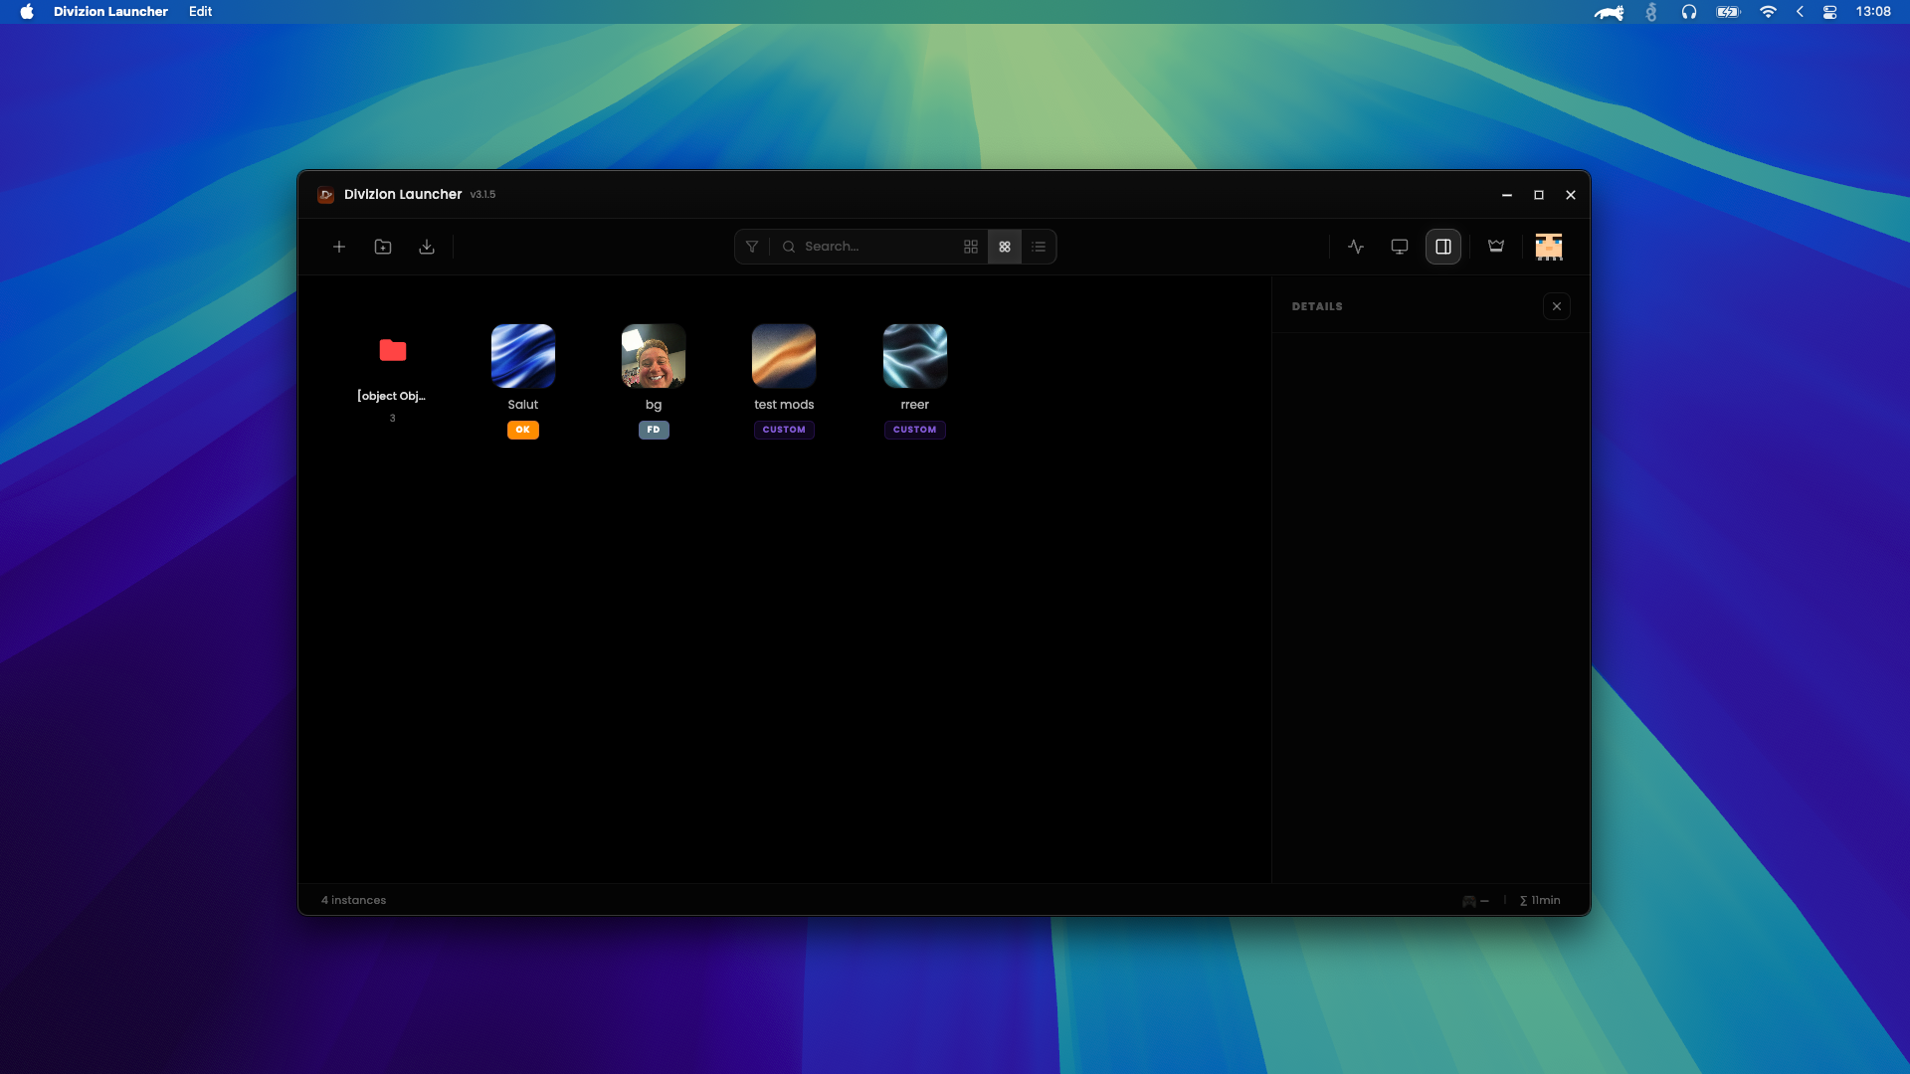The image size is (1910, 1074).
Task: Click the "rreer" instance name
Action: 915,405
